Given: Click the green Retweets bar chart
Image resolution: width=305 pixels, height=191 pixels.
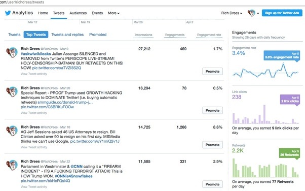Looking at the screenshot, I should 265,168.
